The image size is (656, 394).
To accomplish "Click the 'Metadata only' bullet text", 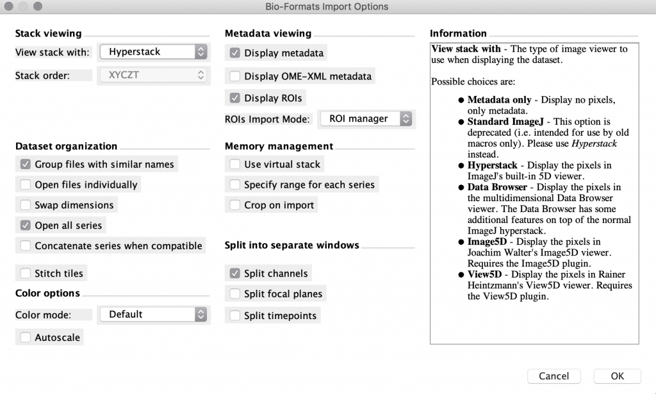I will pos(500,100).
